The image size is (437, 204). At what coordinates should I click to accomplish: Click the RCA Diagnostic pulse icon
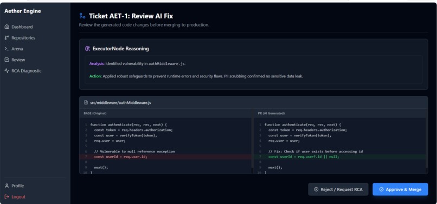click(7, 71)
